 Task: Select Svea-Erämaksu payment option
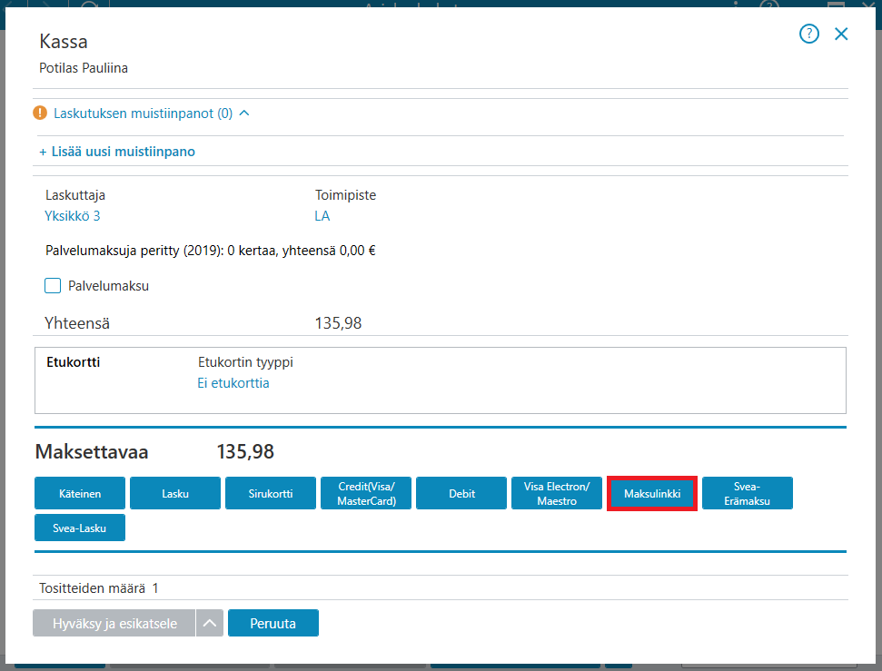[748, 493]
